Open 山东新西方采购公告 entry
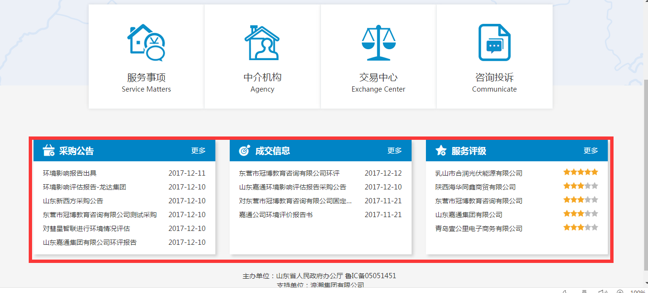This screenshot has height=293, width=648. 73,201
